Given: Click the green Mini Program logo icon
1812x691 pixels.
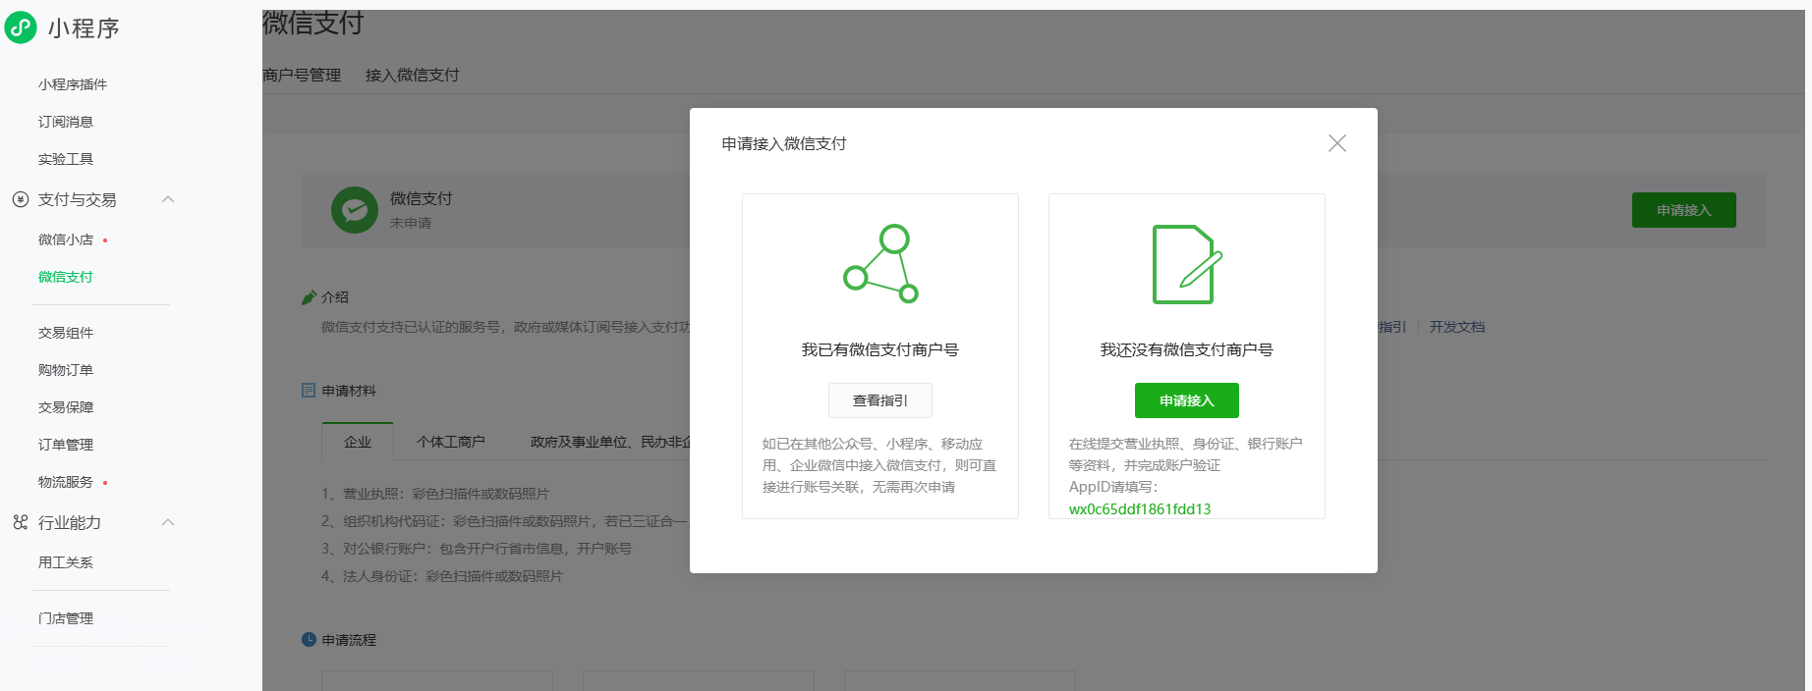Looking at the screenshot, I should pyautogui.click(x=21, y=27).
